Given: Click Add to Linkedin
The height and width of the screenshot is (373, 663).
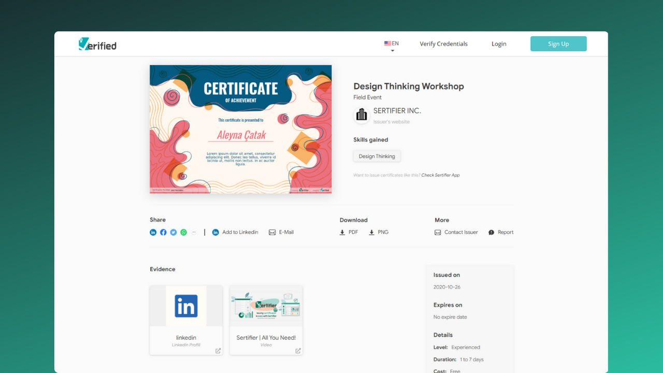Looking at the screenshot, I should click(x=235, y=233).
